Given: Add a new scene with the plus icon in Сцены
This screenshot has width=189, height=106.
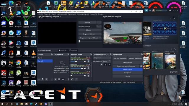Looking at the screenshot, I should point(39,79).
